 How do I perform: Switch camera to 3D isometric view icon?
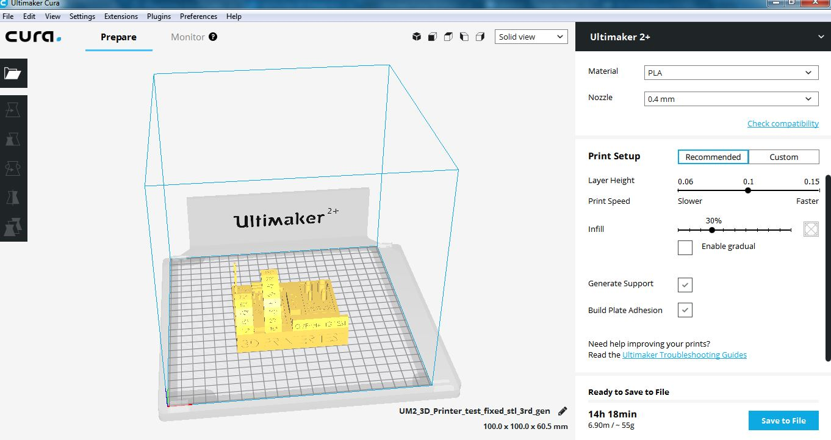click(x=417, y=37)
